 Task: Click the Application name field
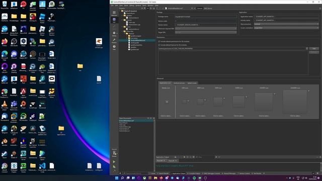pyautogui.click(x=286, y=17)
